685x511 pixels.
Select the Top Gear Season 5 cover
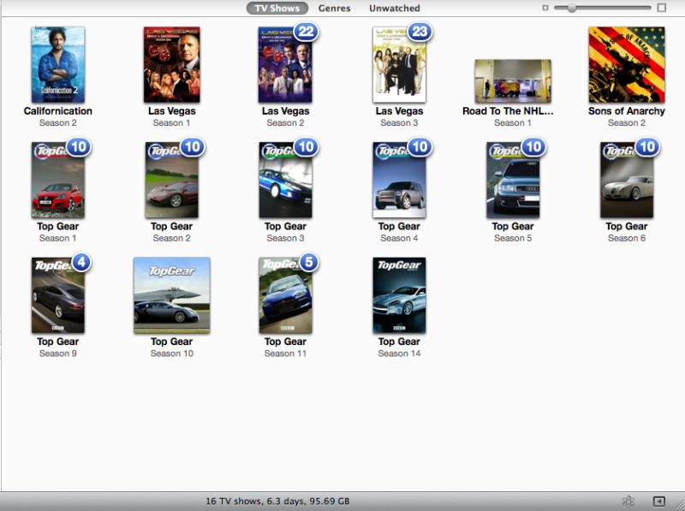[x=513, y=180]
